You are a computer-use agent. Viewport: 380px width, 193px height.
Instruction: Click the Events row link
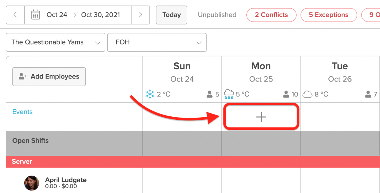pyautogui.click(x=22, y=112)
